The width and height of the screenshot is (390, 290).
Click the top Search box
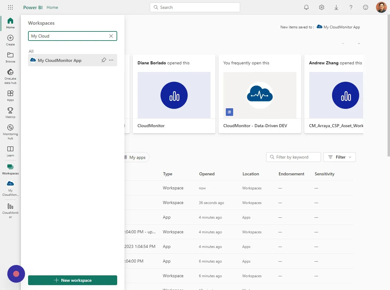click(x=195, y=7)
